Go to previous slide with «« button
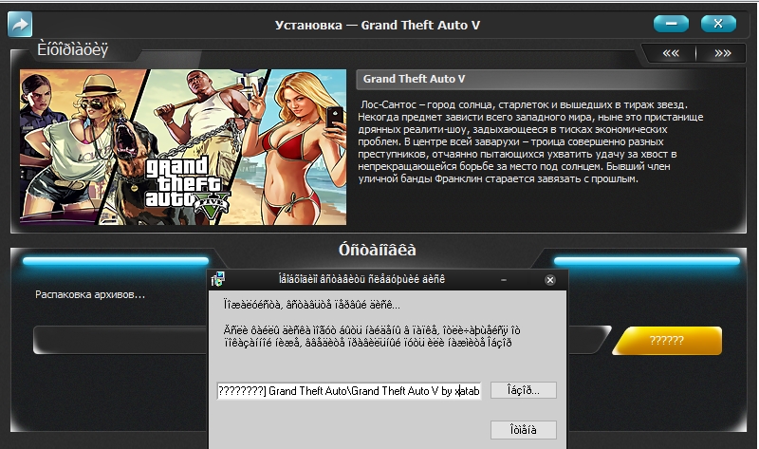 tap(671, 53)
